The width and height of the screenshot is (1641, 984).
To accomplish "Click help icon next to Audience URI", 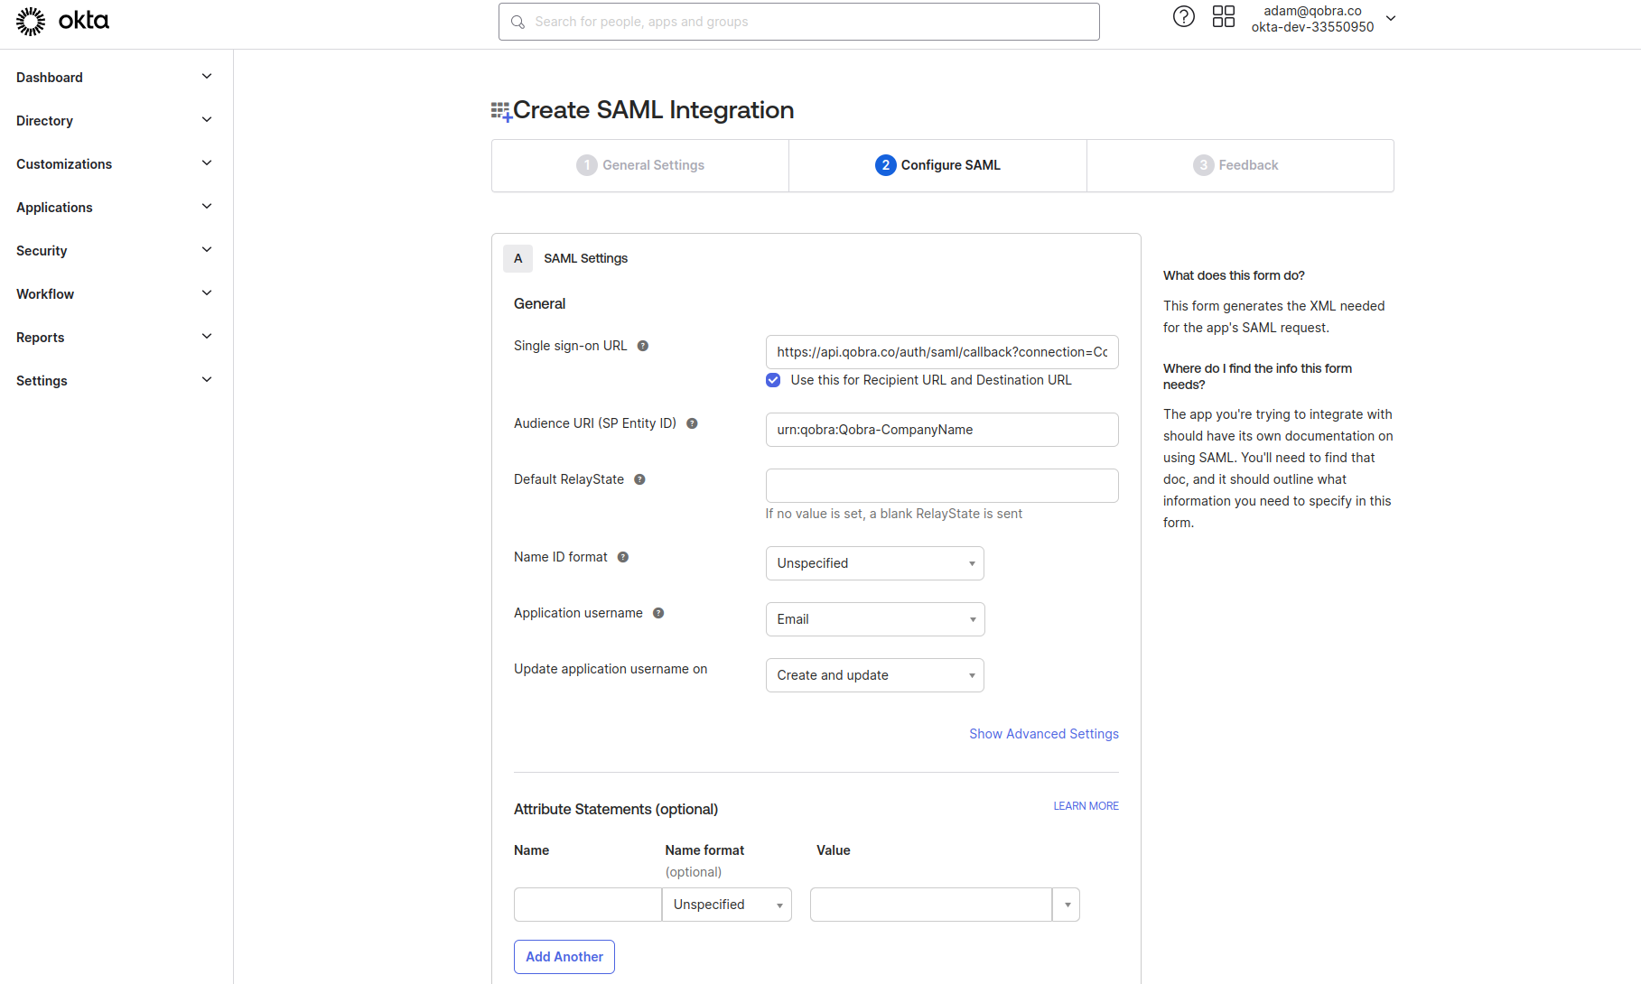I will point(692,423).
